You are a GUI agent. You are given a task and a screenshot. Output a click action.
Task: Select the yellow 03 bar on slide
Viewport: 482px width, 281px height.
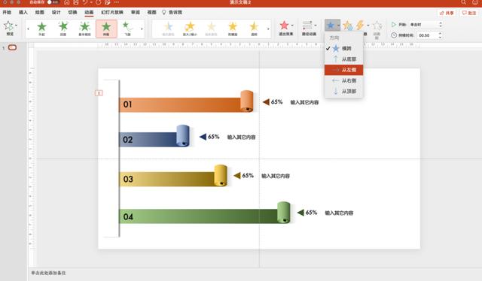tap(166, 179)
